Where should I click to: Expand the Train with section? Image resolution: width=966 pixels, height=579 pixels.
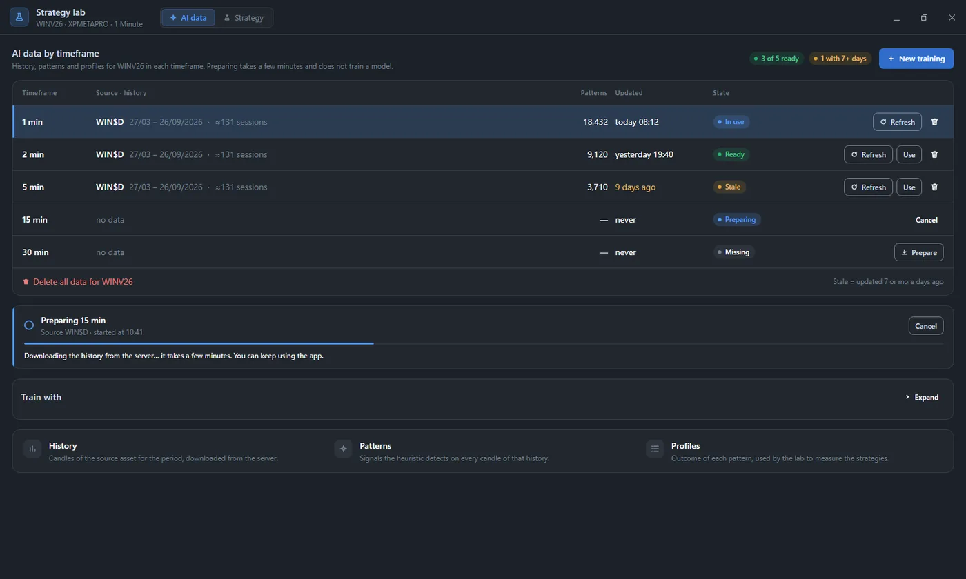coord(922,397)
